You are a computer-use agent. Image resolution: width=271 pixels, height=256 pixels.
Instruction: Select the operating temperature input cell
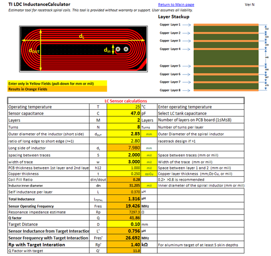click(x=124, y=107)
